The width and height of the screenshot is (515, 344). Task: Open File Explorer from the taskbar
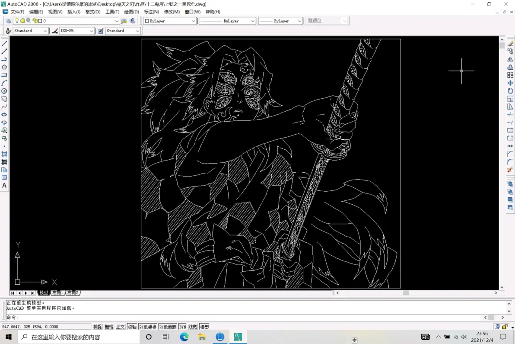click(x=202, y=337)
